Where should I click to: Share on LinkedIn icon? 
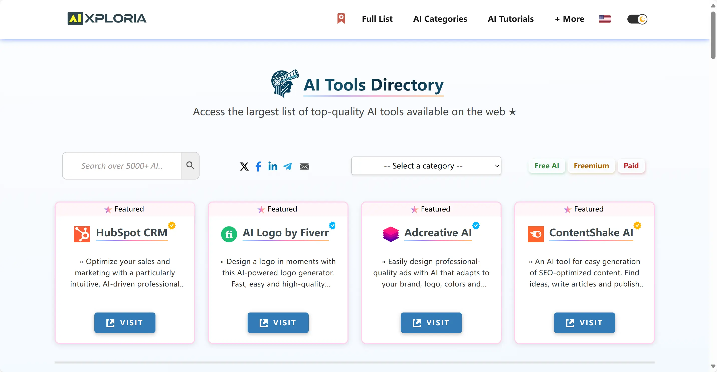[273, 166]
